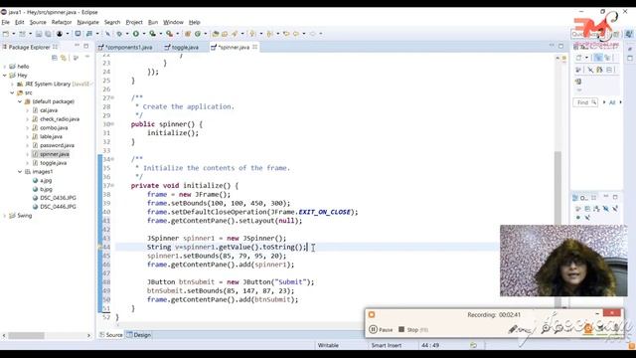This screenshot has height=358, width=636.
Task: Open the File menu
Action: coord(5,22)
